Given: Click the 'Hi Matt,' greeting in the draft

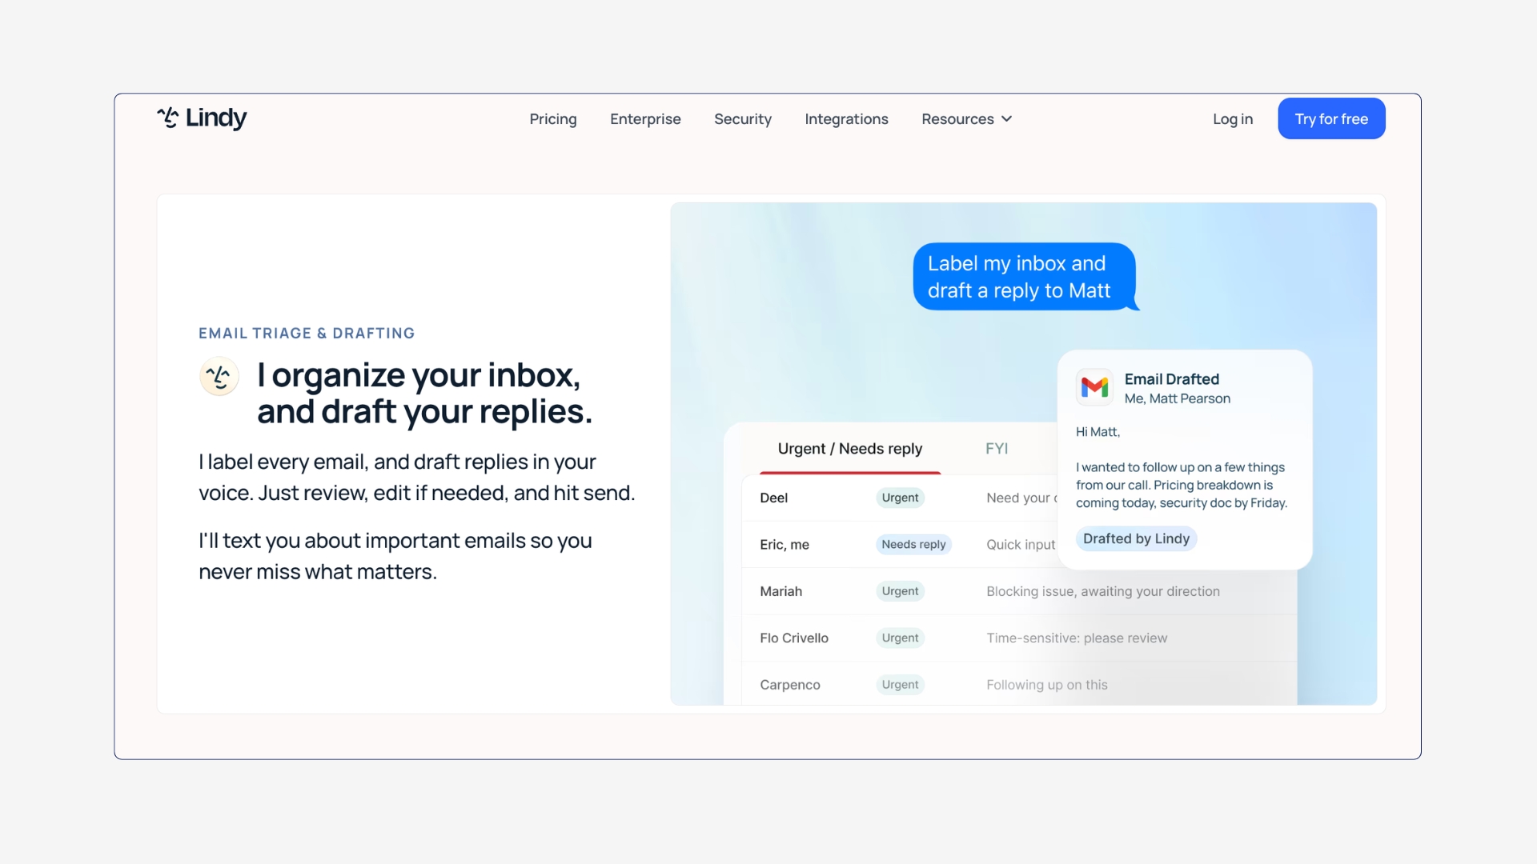Looking at the screenshot, I should point(1098,432).
